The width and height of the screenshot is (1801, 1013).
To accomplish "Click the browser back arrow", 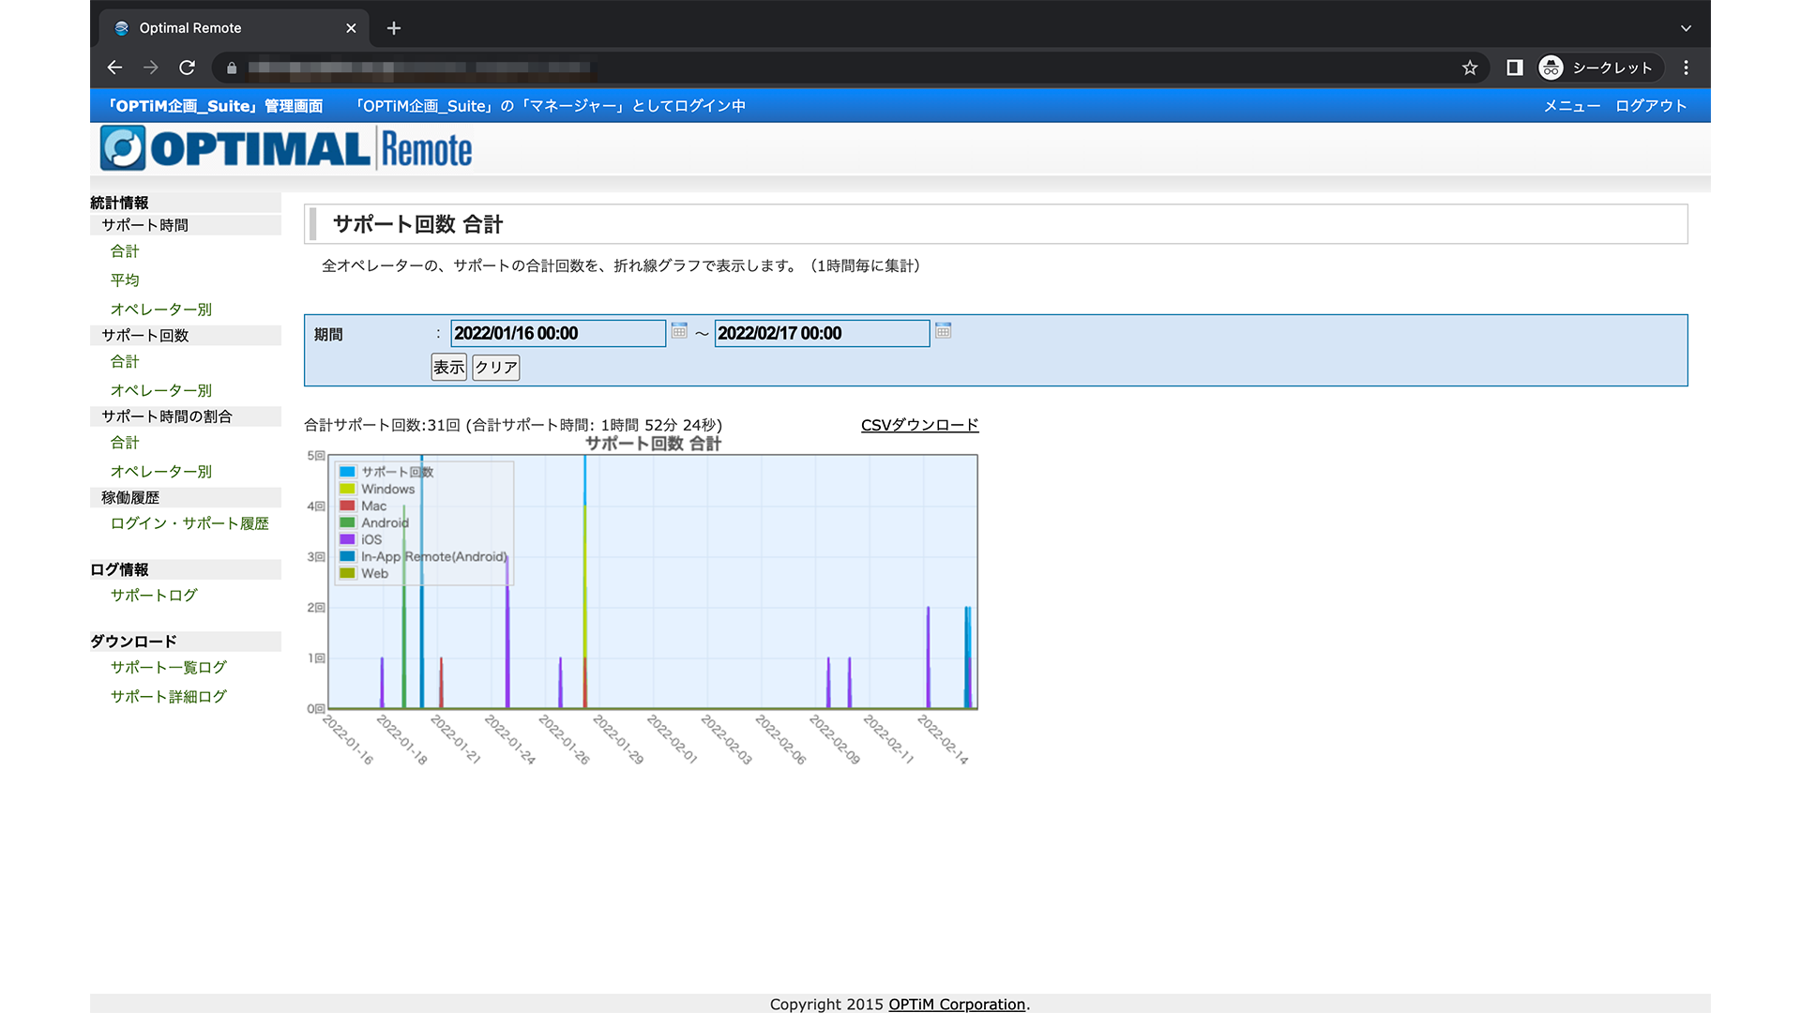I will pos(114,68).
